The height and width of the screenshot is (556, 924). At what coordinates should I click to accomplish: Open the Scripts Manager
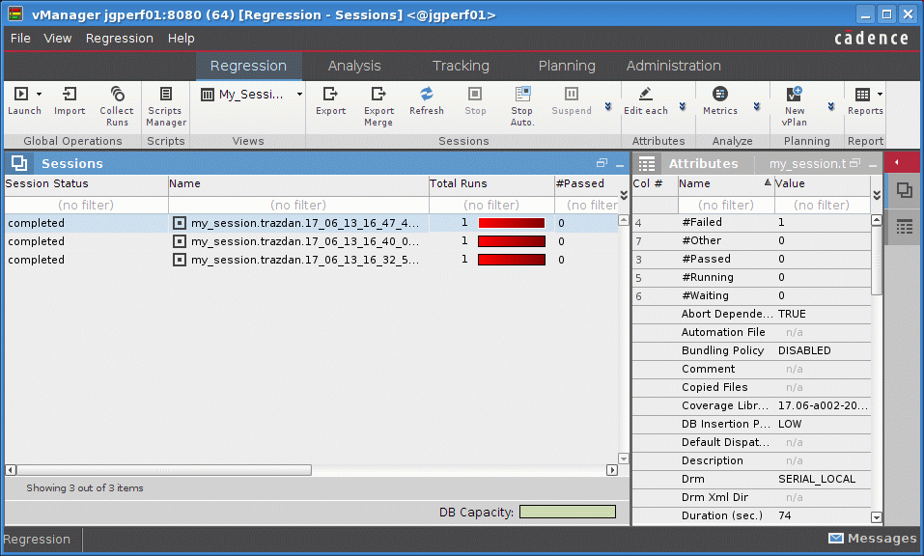[x=166, y=106]
